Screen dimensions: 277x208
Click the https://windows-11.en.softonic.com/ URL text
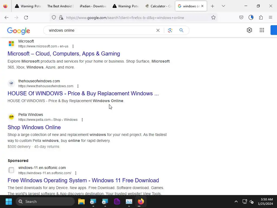click(45, 173)
